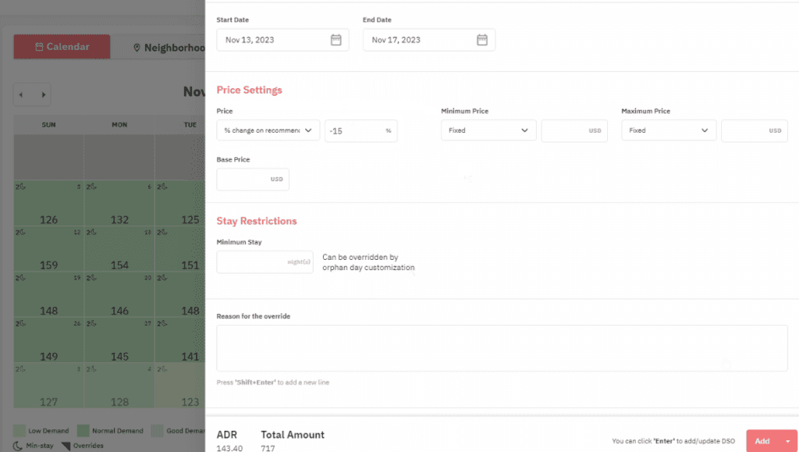Open the Maximum Price Fixed dropdown
This screenshot has width=799, height=452.
tap(669, 130)
